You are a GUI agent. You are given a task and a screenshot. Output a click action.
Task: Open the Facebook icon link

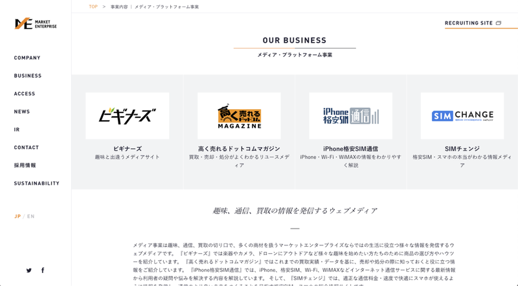pos(43,271)
